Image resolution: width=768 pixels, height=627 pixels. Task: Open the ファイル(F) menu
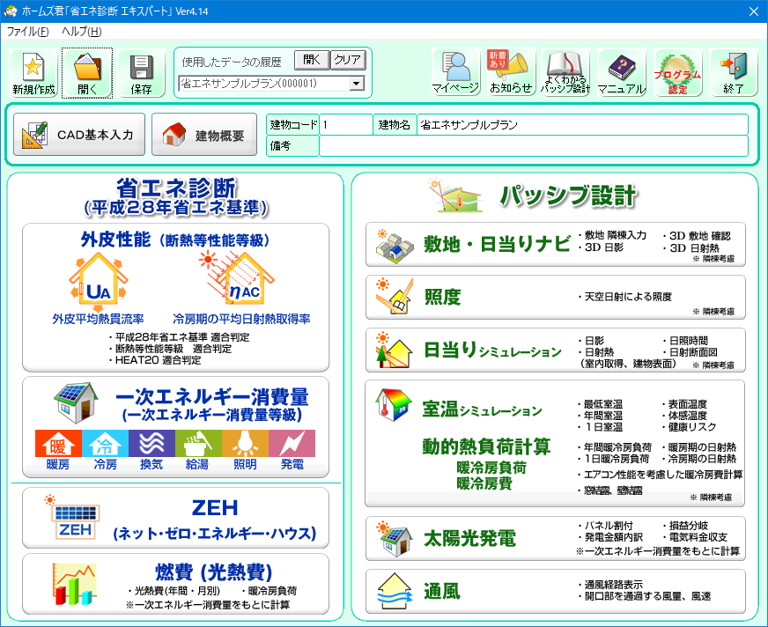point(27,32)
